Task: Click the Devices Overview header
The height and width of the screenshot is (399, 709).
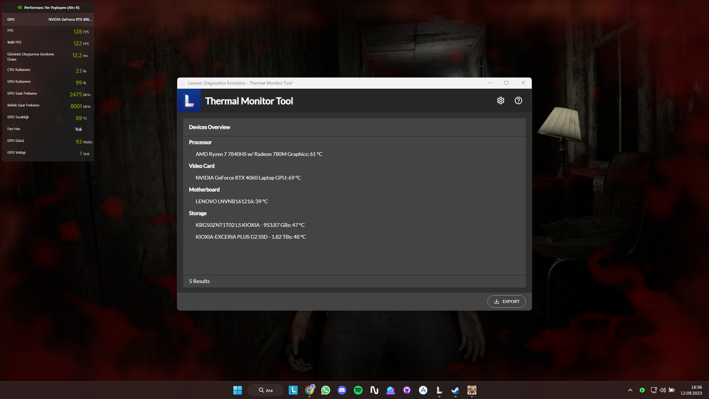Action: 209,127
